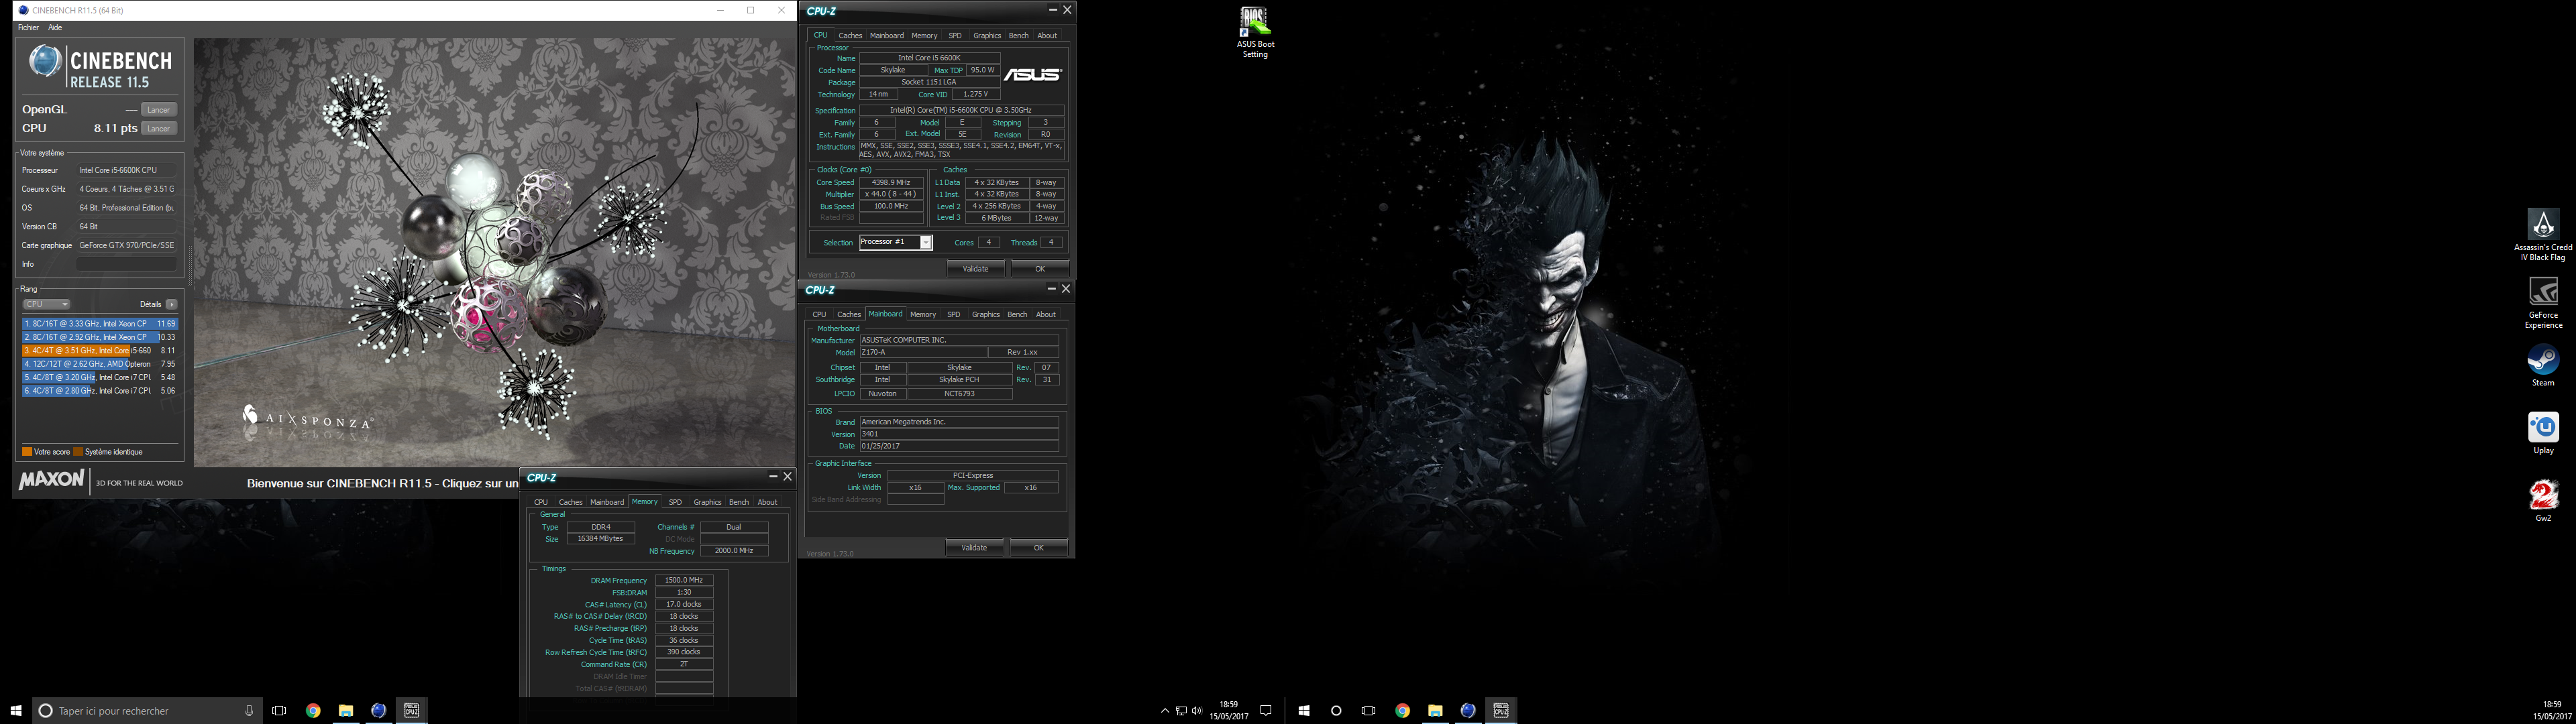Click Validate in the CPU-Z processor window
2576x724 pixels.
975,269
